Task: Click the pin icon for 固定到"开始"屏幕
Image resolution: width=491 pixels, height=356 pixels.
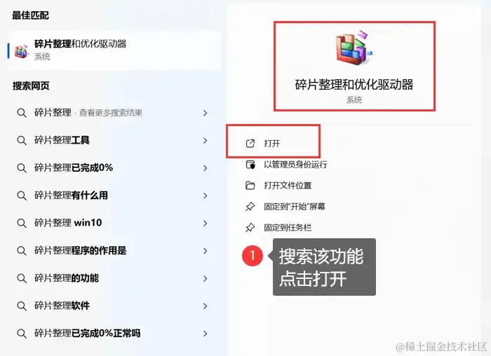Action: pyautogui.click(x=250, y=207)
